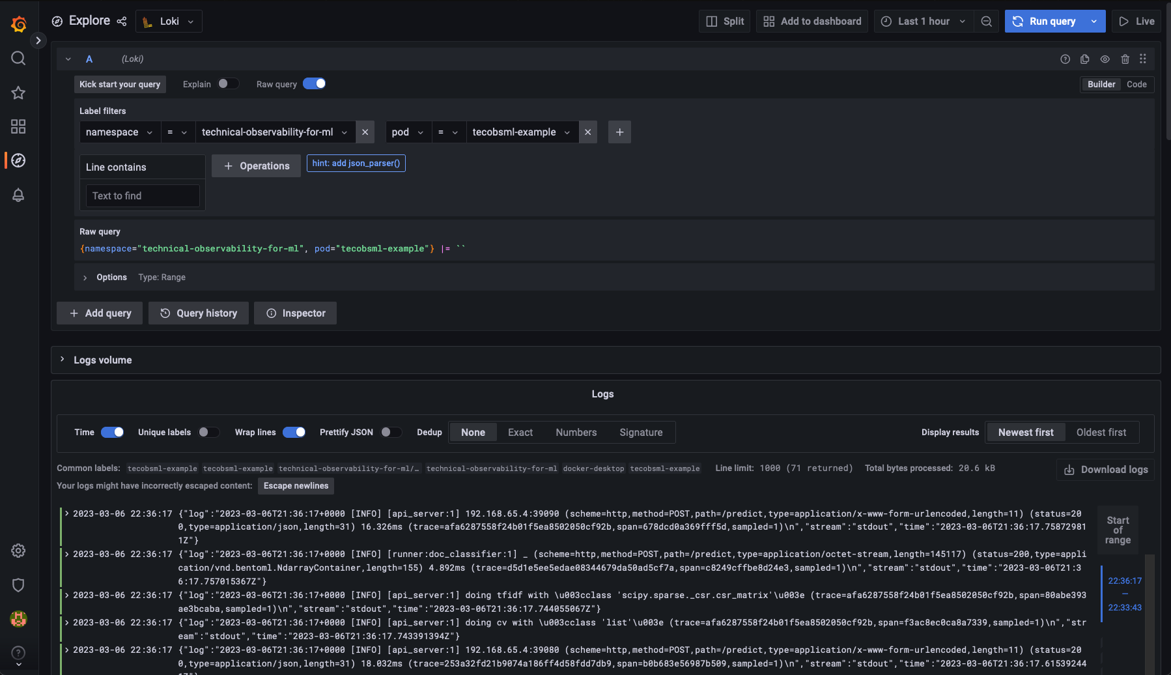The height and width of the screenshot is (675, 1171).
Task: Open the tecobsml-example value dropdown
Action: click(522, 132)
